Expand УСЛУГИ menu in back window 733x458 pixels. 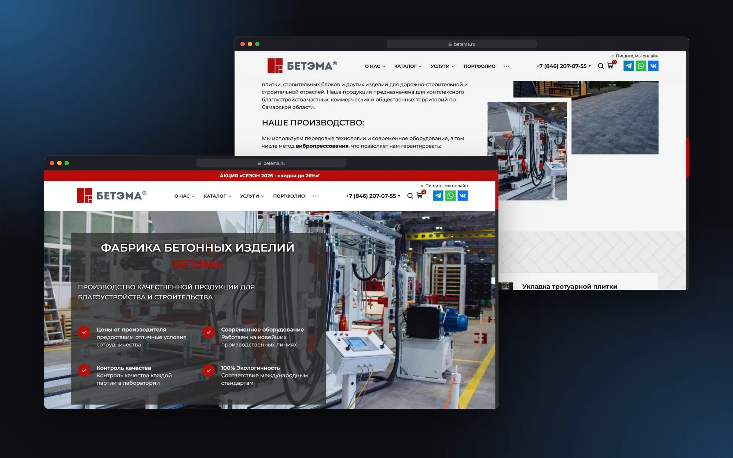click(443, 66)
